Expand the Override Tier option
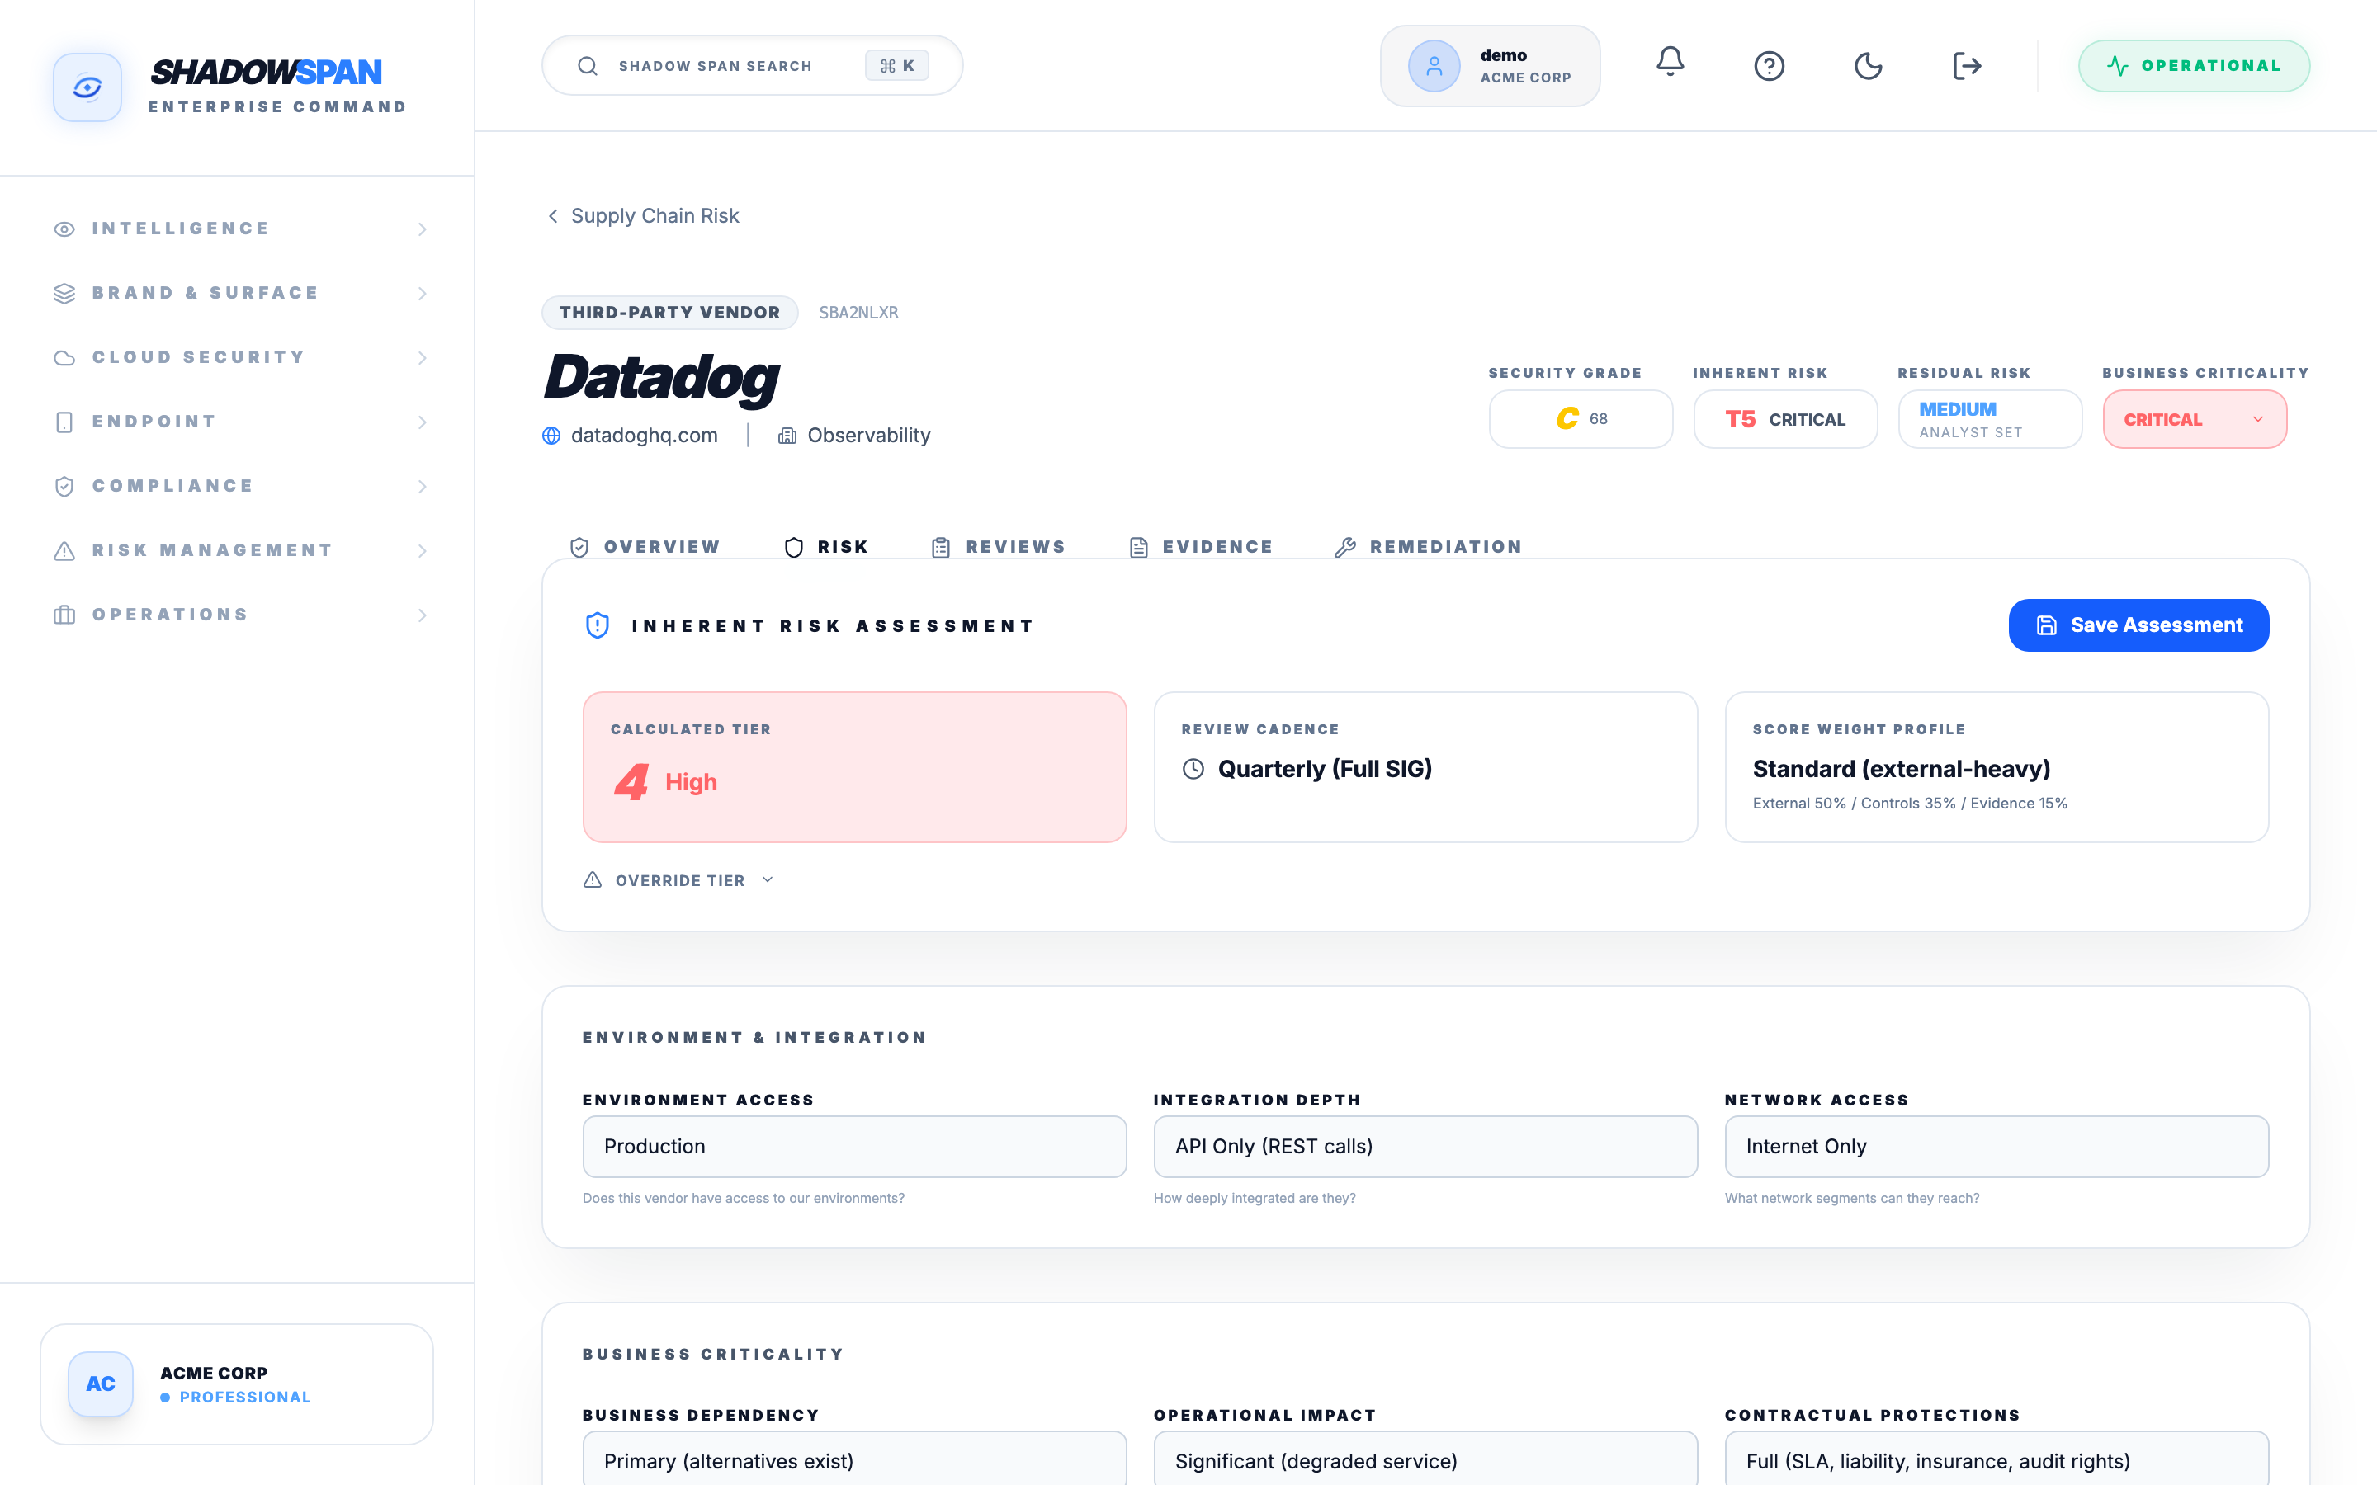 pos(678,880)
